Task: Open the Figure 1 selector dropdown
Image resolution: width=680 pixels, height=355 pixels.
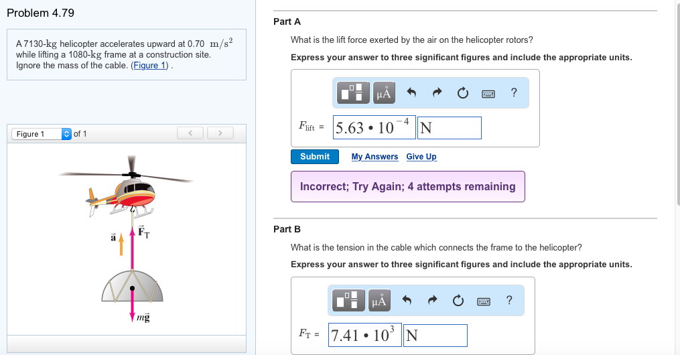Action: tap(41, 134)
